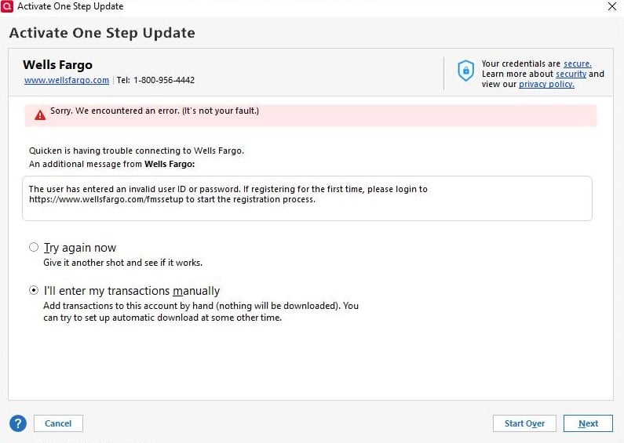The height and width of the screenshot is (443, 624).
Task: Click the red warning triangle icon
Action: [x=40, y=115]
